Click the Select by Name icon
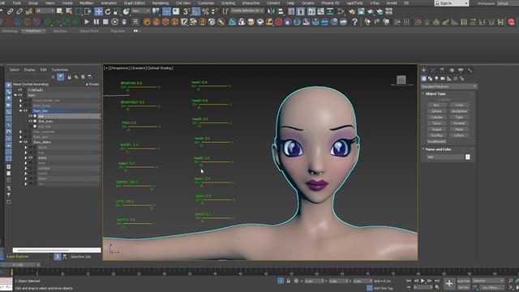The image size is (519, 292). click(69, 11)
